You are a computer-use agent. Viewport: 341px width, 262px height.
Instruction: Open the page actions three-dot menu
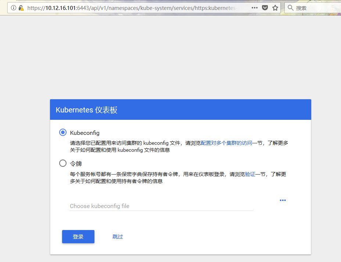coord(254,8)
